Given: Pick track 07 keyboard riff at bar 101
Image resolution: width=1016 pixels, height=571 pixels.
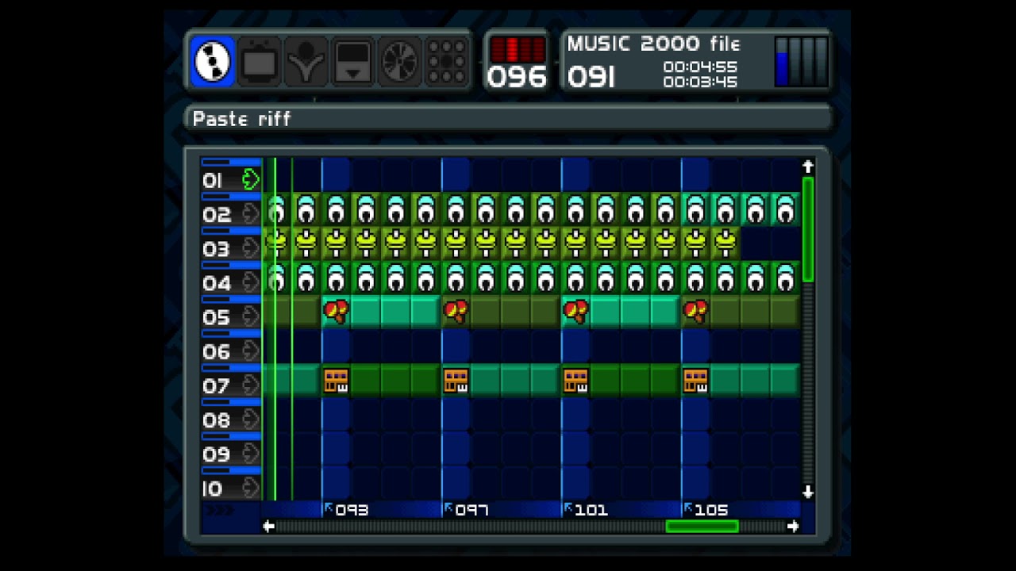Looking at the screenshot, I should (575, 381).
